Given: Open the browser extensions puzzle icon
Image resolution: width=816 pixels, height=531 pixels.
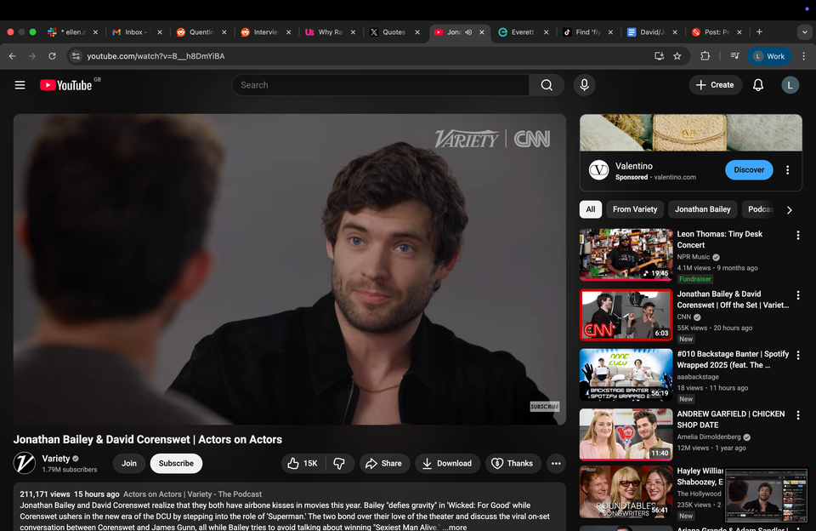Looking at the screenshot, I should click(705, 56).
